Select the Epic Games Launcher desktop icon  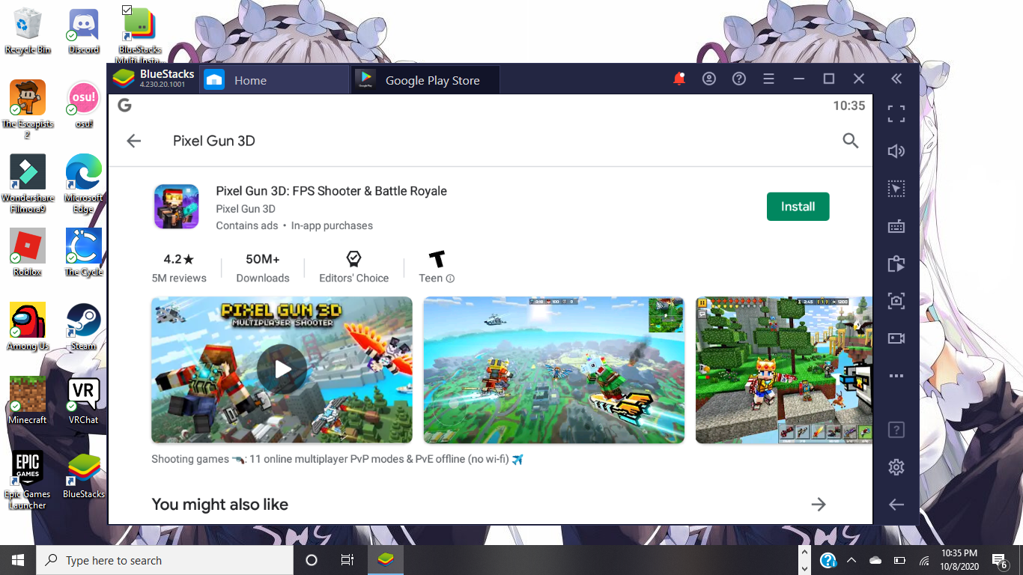pos(28,480)
